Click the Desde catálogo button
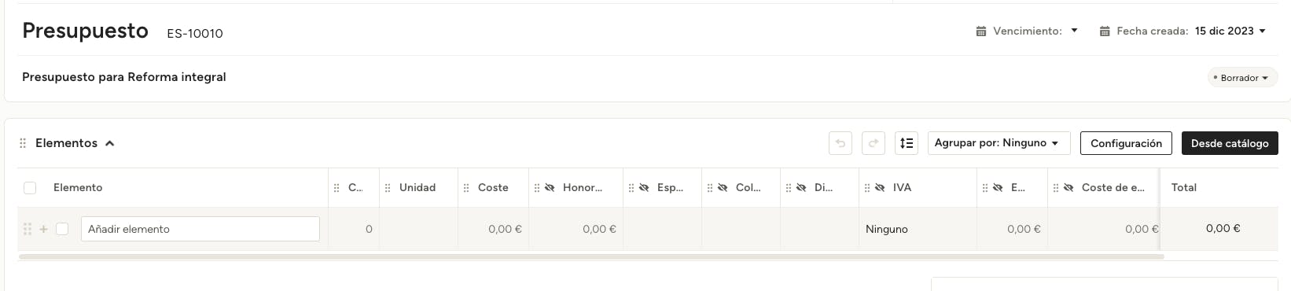 click(x=1230, y=143)
